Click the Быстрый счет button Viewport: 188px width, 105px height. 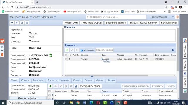pos(169,23)
